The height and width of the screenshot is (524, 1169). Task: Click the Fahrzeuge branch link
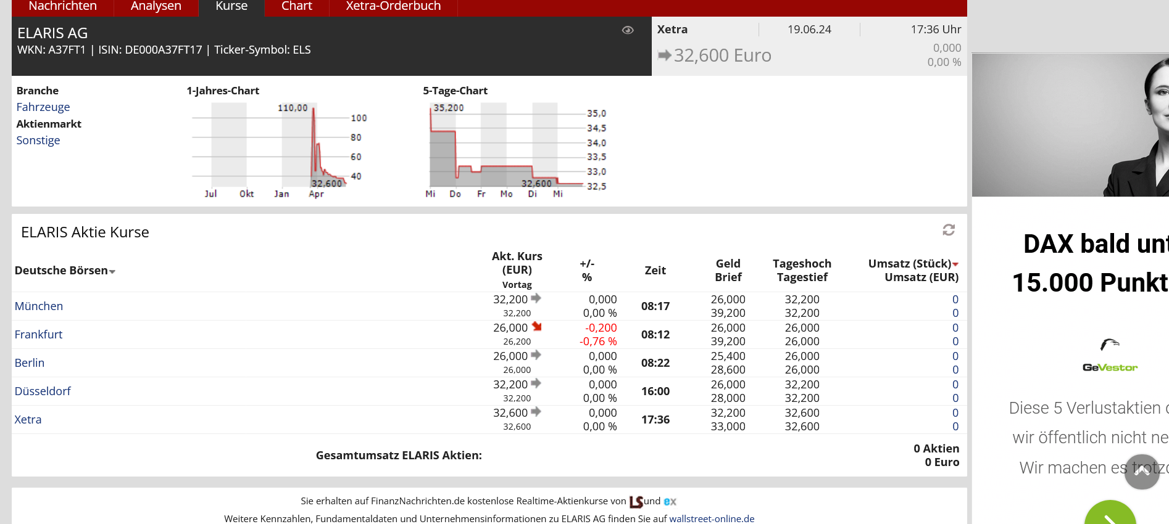pos(43,107)
